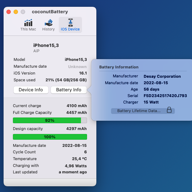Select the iPhone15,3 device name heading
This screenshot has width=192, height=192.
click(x=46, y=45)
